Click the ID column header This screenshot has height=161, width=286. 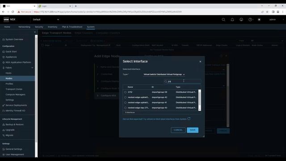pos(153,87)
